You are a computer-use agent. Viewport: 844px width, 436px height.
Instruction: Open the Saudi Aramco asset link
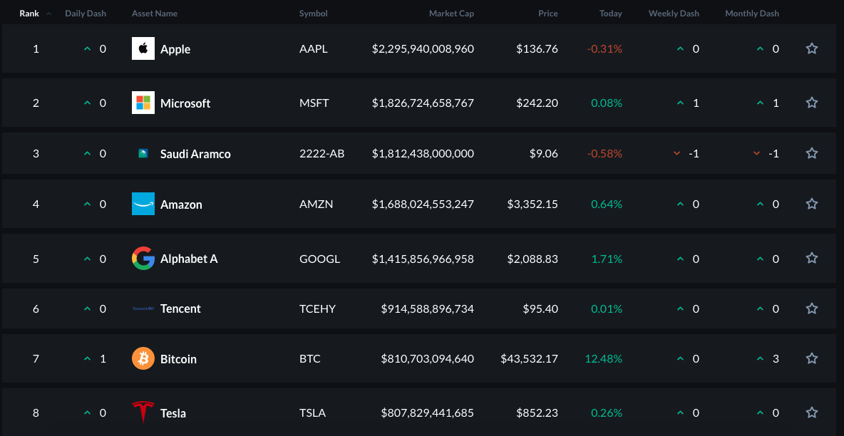pyautogui.click(x=195, y=154)
